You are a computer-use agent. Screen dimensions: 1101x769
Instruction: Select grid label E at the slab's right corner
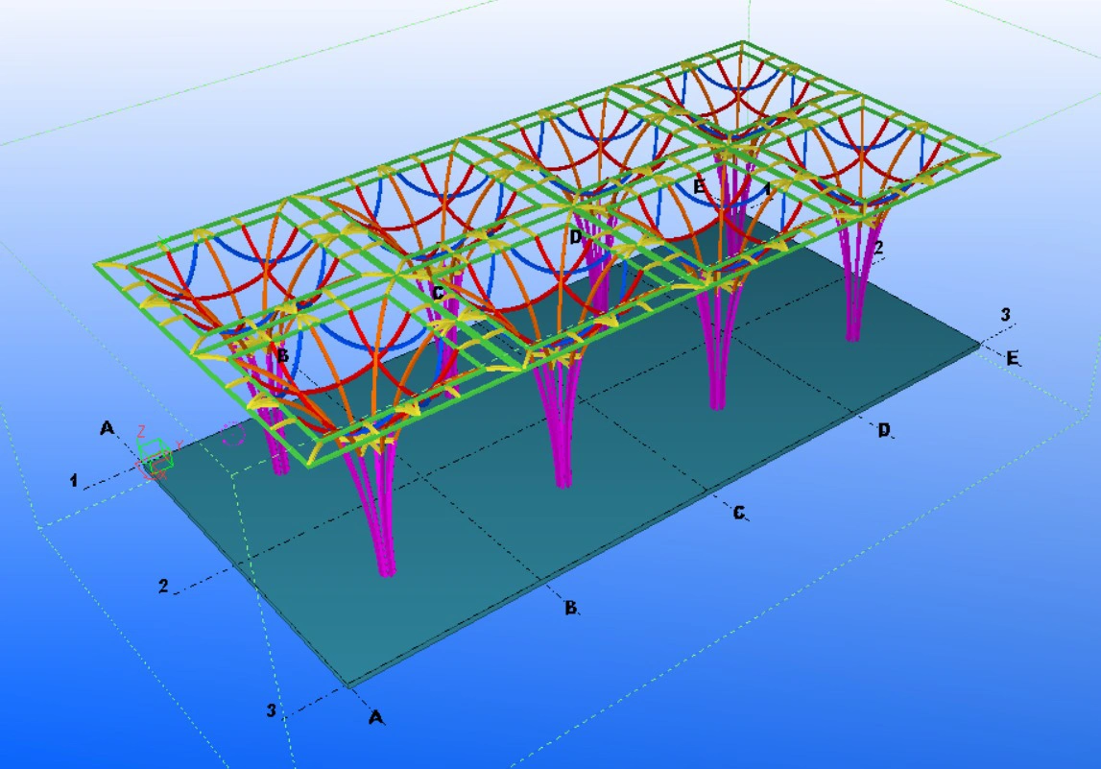(1012, 358)
